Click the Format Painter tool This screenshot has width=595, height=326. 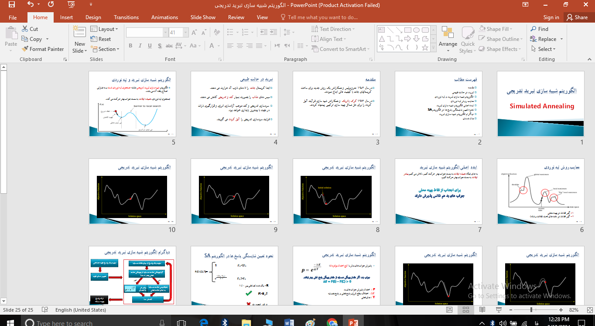pyautogui.click(x=43, y=49)
